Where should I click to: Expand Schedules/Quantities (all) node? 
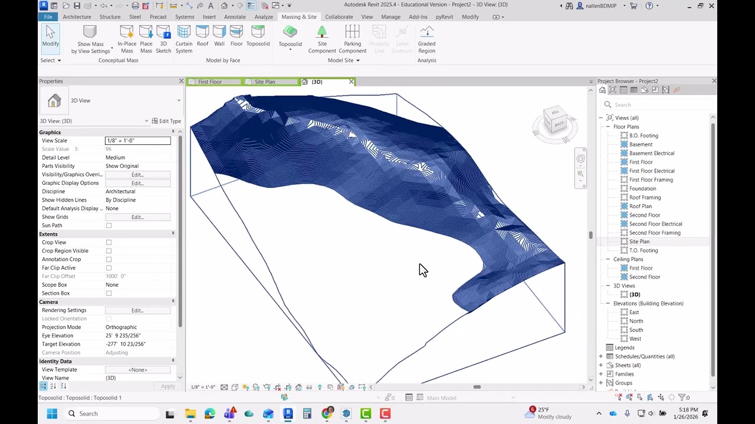[600, 356]
